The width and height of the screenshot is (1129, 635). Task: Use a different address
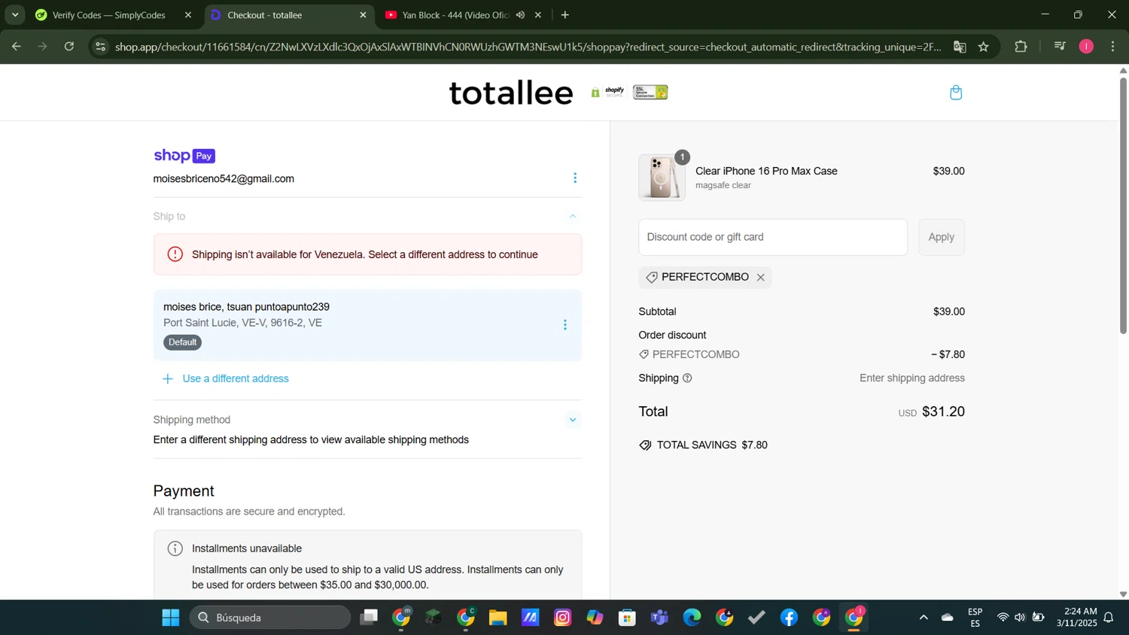click(x=236, y=379)
